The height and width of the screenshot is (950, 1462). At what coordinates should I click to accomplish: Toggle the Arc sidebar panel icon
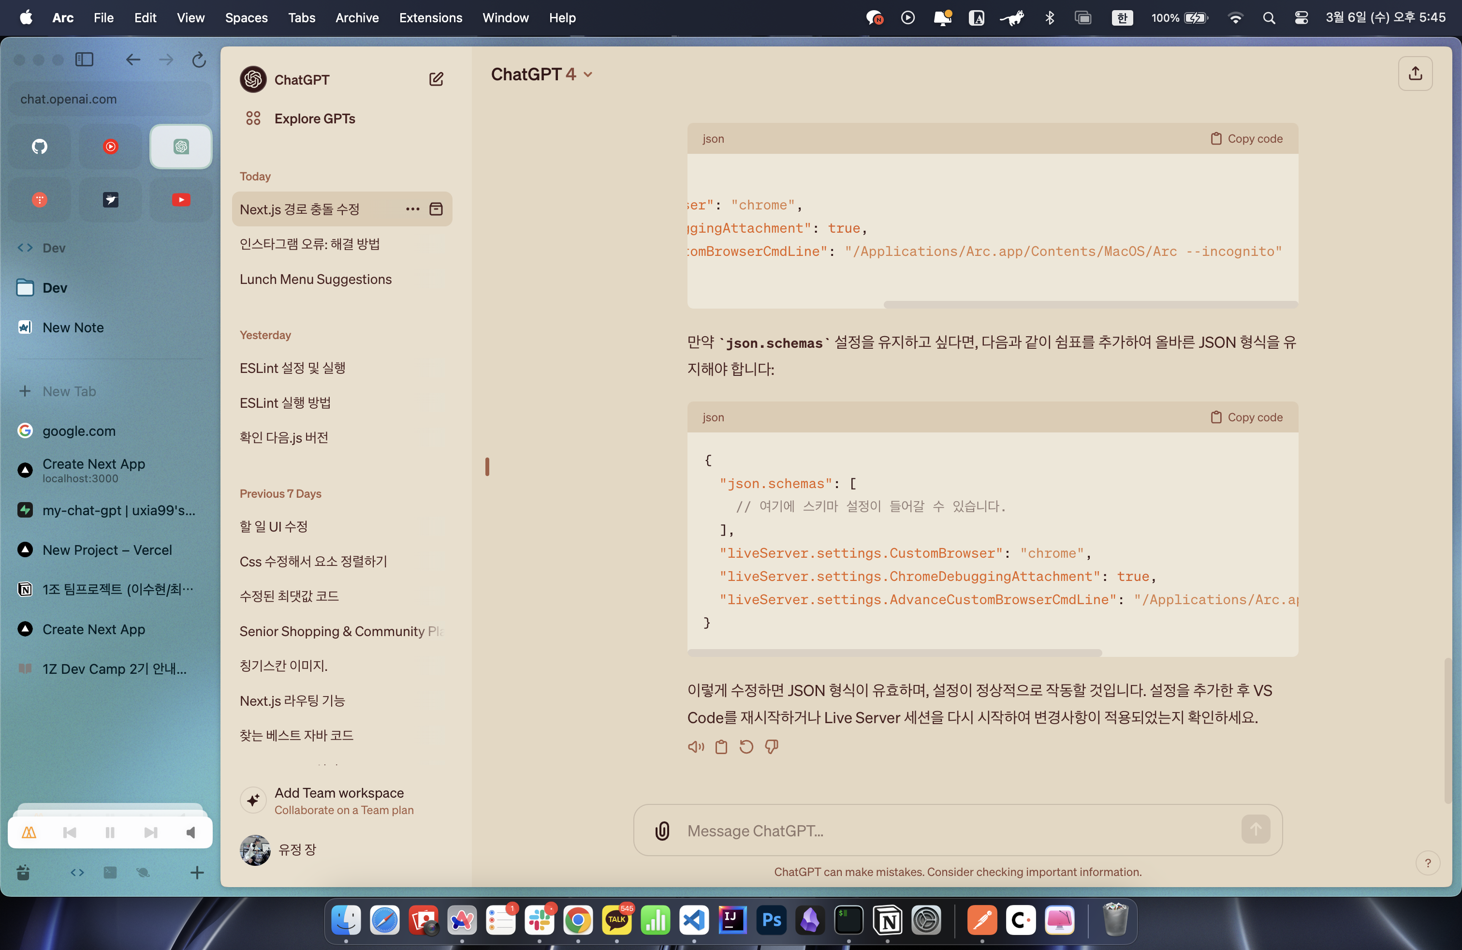[x=84, y=59]
